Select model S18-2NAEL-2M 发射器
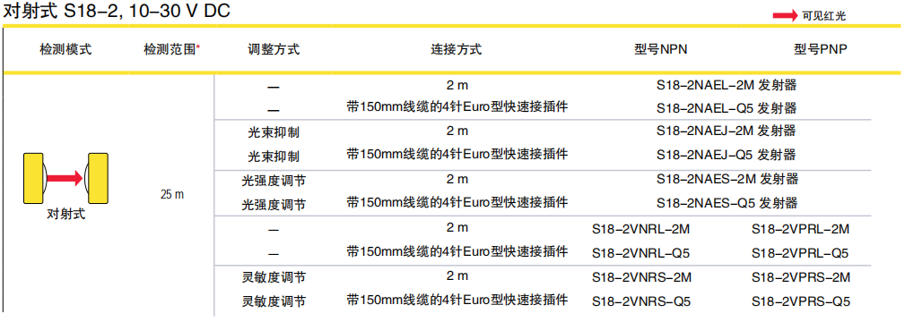This screenshot has height=322, width=905. [x=727, y=85]
